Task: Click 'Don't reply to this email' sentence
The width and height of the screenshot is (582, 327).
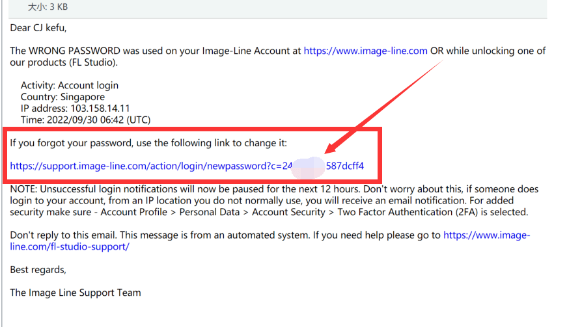Action: click(x=63, y=235)
